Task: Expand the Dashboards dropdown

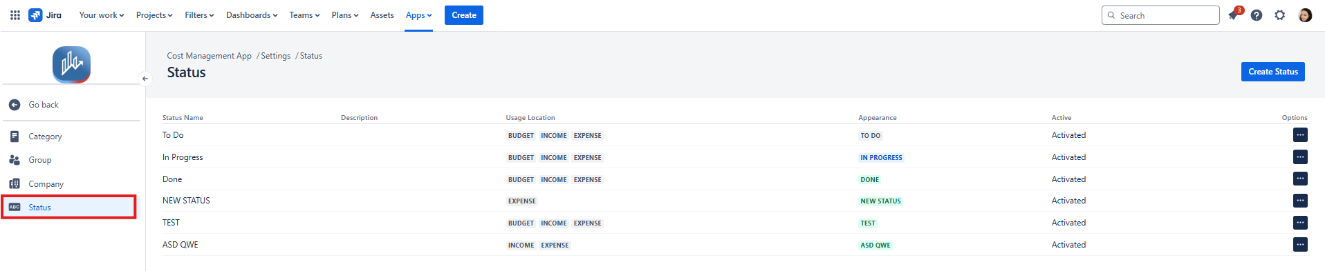Action: point(252,15)
